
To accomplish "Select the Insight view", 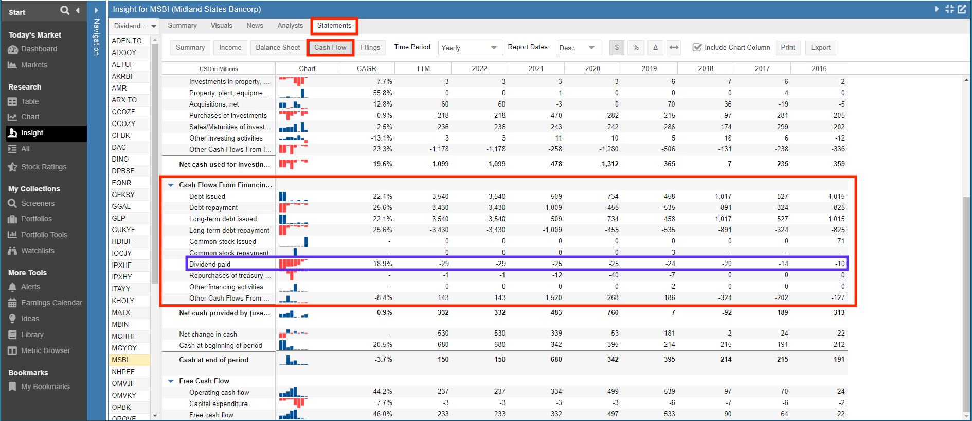I will 46,133.
